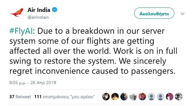Image resolution: width=194 pixels, height=106 pixels.
Task: Click the blue verified badge
Action: [x=55, y=10]
